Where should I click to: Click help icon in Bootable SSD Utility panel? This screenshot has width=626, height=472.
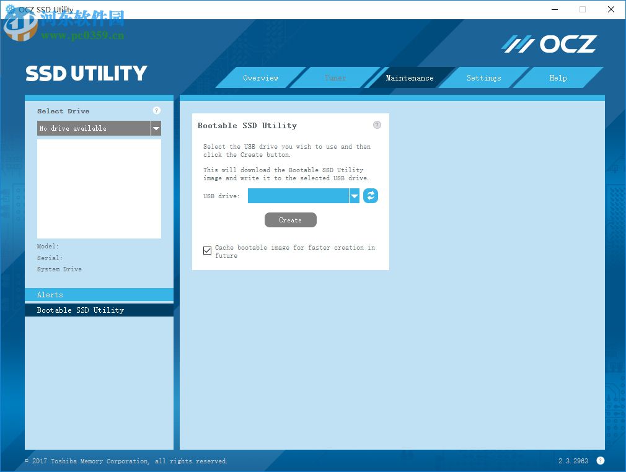[x=377, y=125]
